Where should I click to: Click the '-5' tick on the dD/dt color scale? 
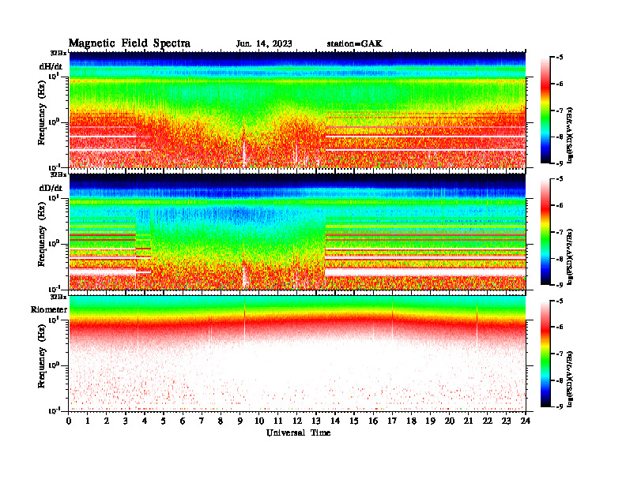(560, 179)
